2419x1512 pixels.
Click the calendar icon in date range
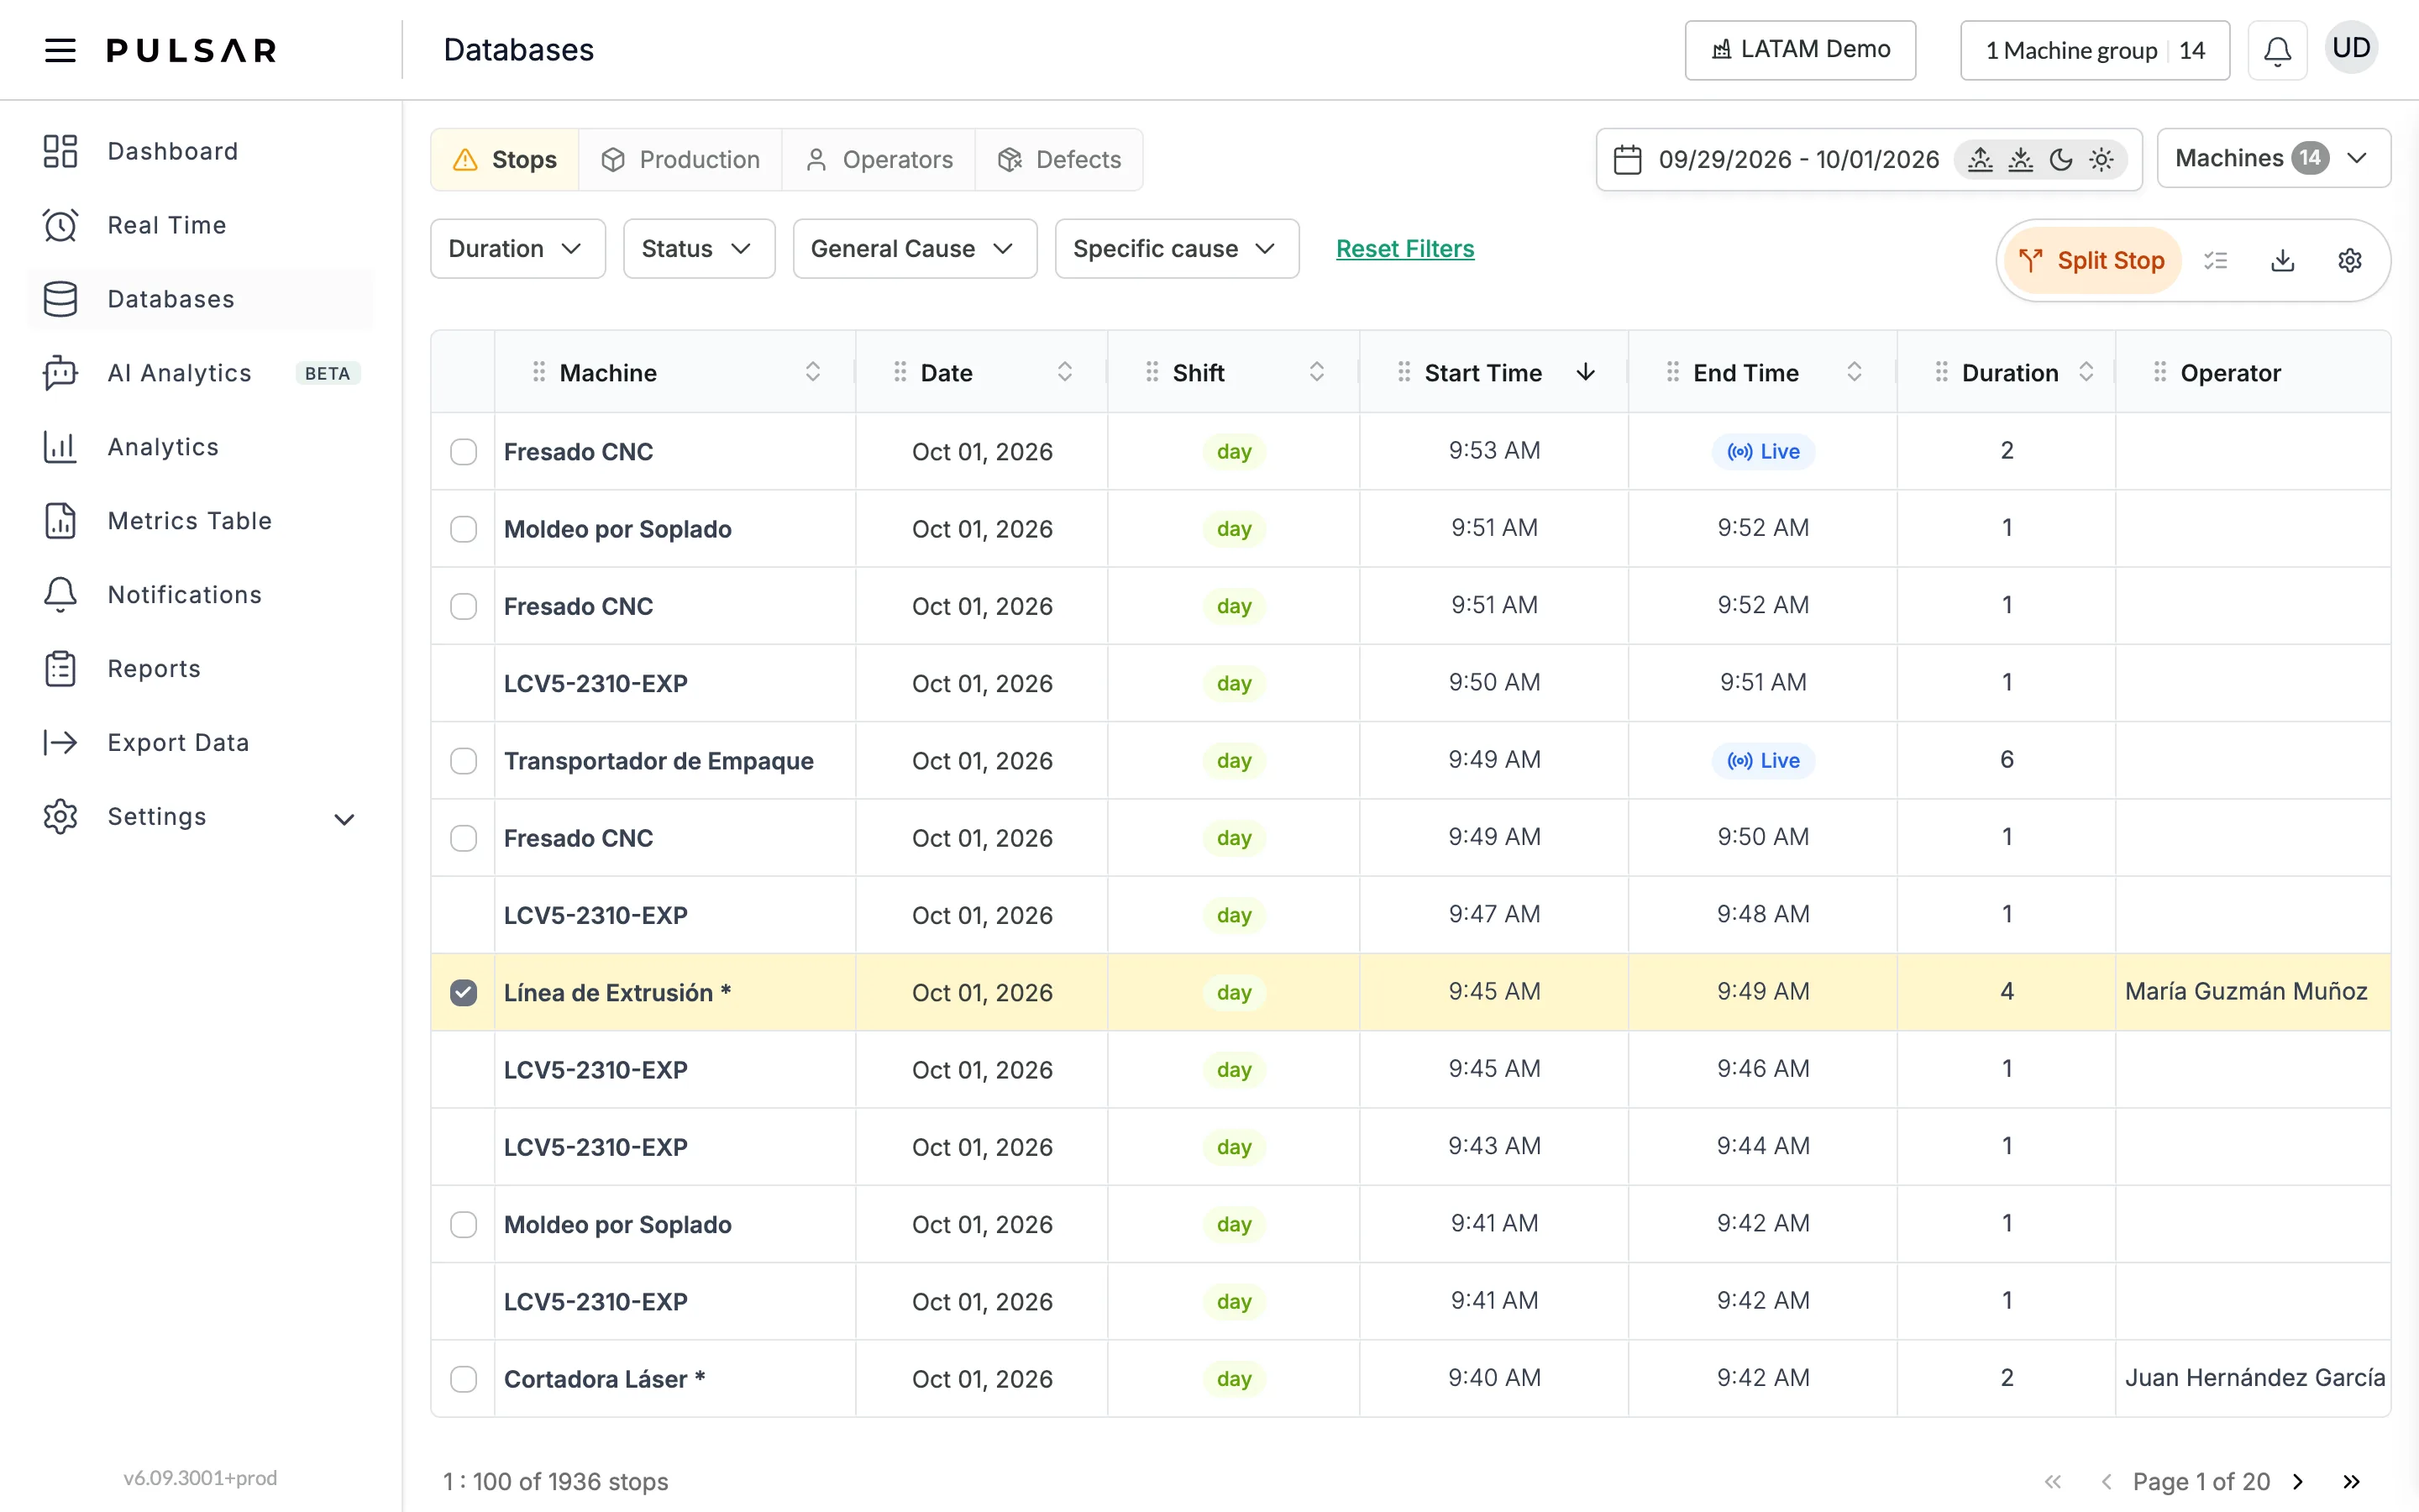[x=1627, y=160]
